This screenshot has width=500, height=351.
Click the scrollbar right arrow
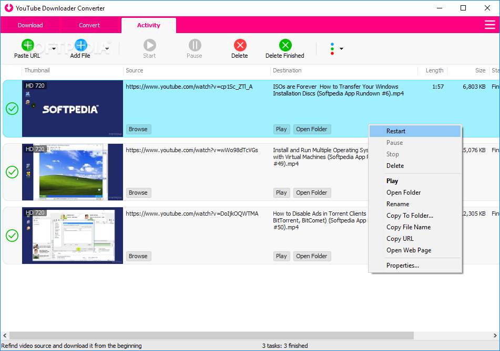pos(495,335)
